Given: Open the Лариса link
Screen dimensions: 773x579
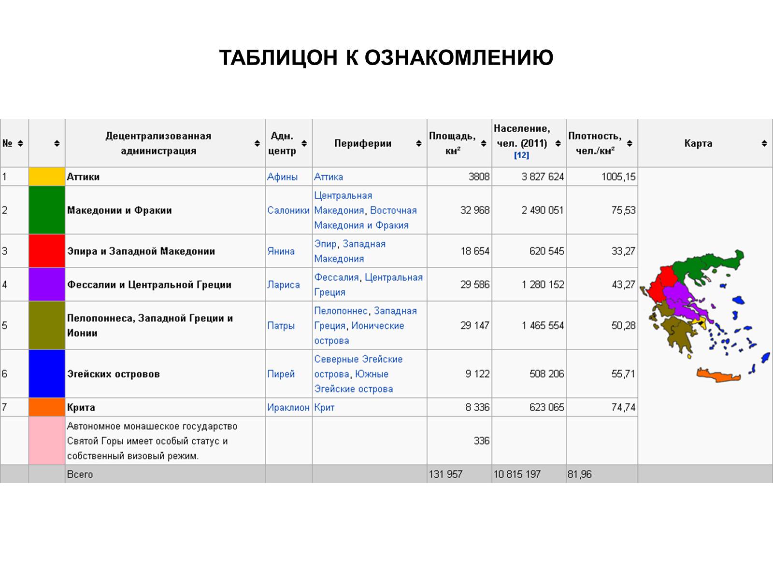Looking at the screenshot, I should point(284,285).
